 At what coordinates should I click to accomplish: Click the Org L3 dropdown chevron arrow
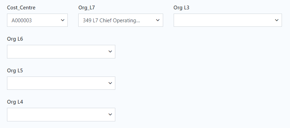click(276, 20)
